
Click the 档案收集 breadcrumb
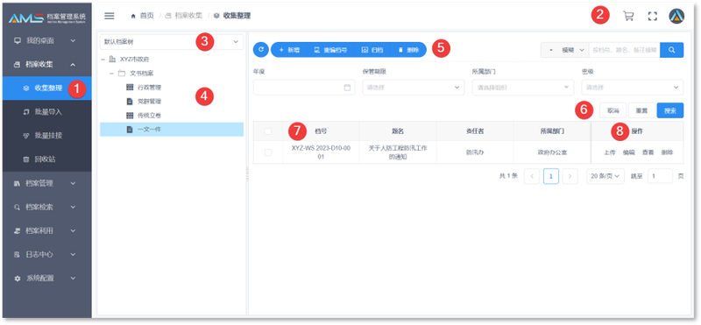click(184, 16)
